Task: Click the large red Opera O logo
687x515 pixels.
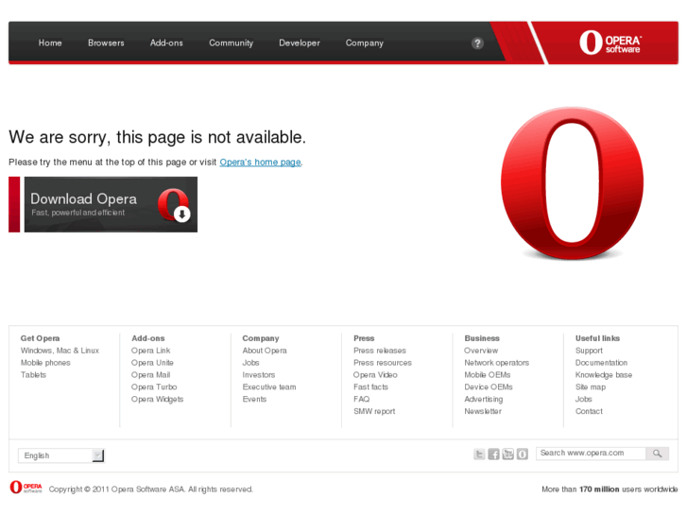Action: click(x=573, y=183)
